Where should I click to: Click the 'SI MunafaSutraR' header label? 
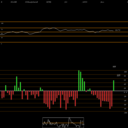coord(31,2)
